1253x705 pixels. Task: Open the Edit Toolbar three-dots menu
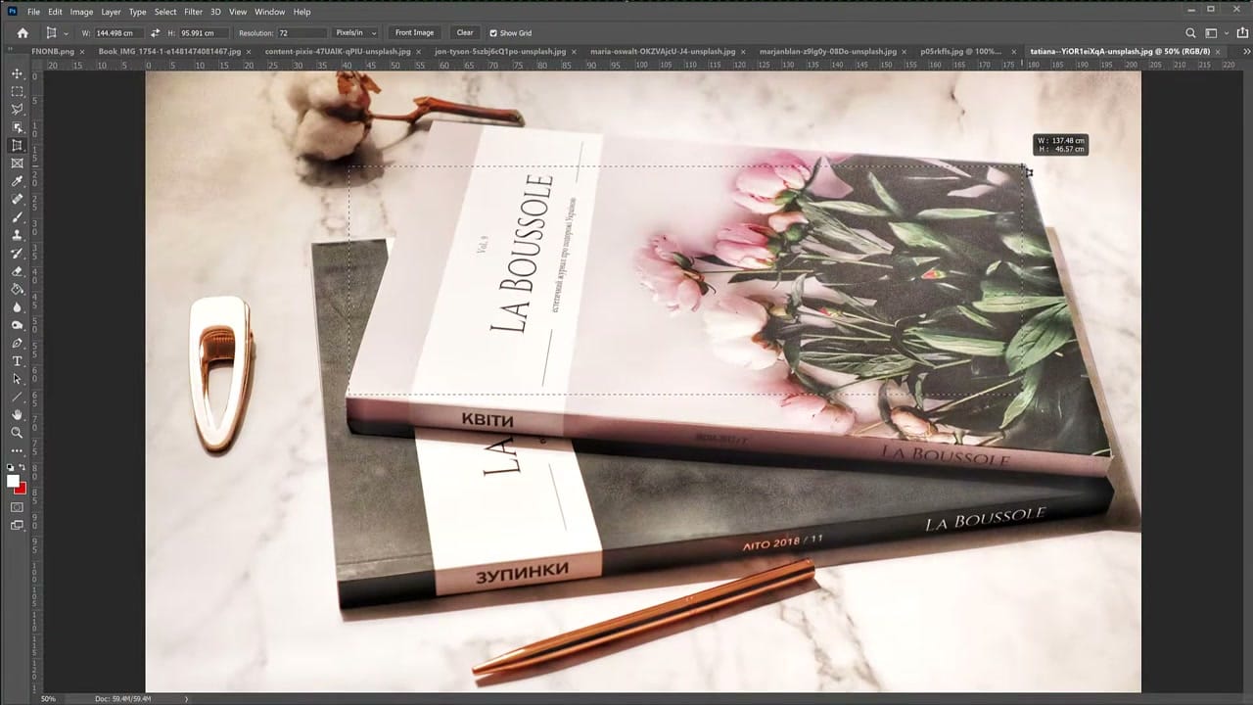point(17,450)
